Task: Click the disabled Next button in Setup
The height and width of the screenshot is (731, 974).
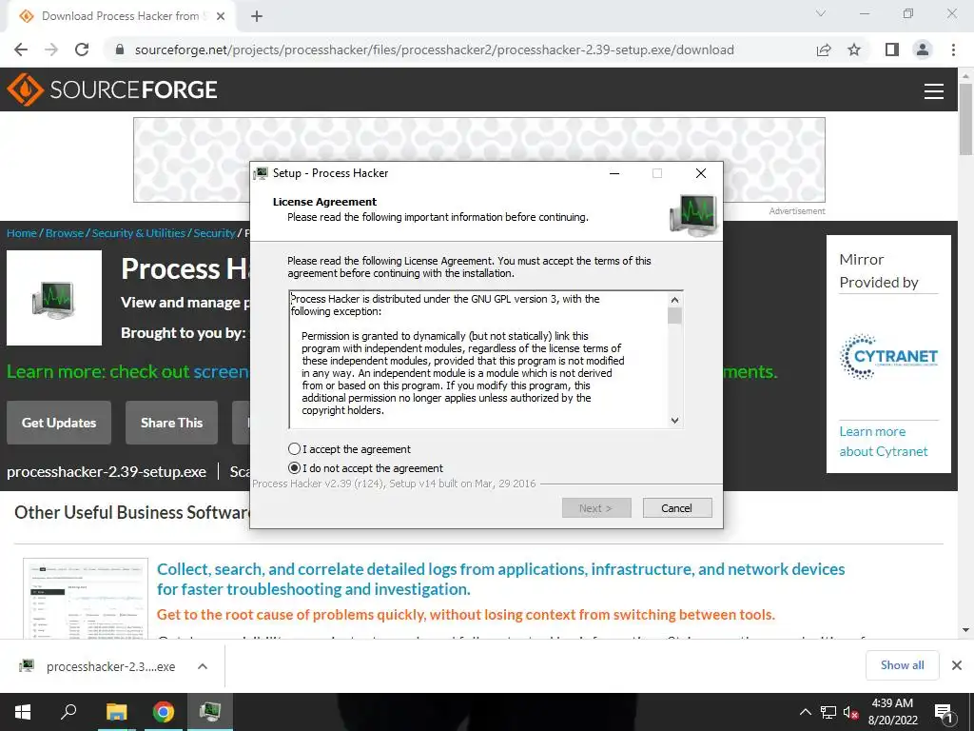Action: click(596, 508)
